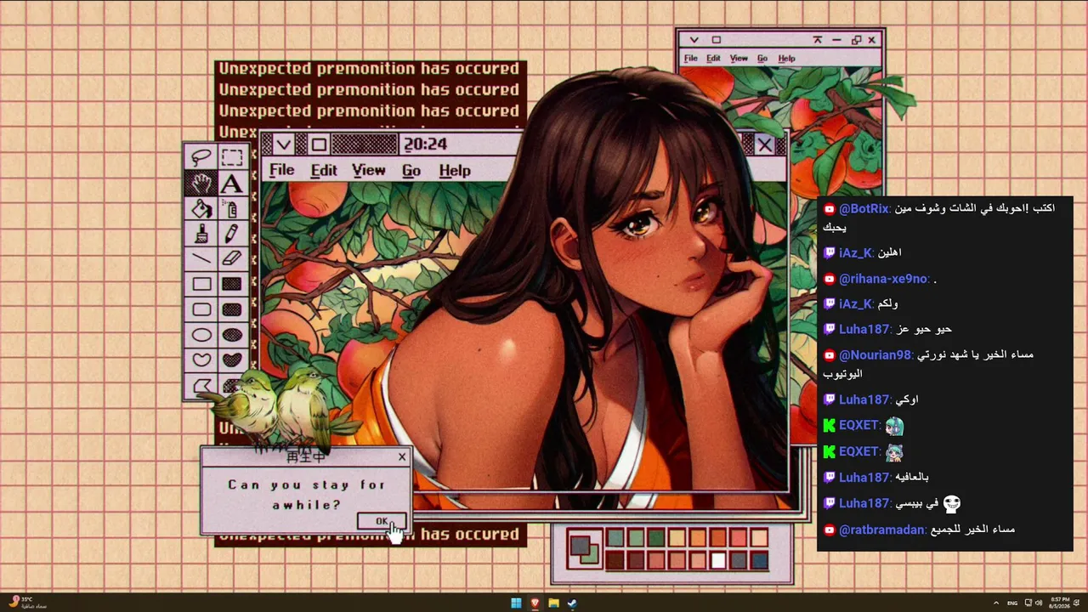Open File Explorer from the taskbar
The width and height of the screenshot is (1088, 612).
coord(553,603)
